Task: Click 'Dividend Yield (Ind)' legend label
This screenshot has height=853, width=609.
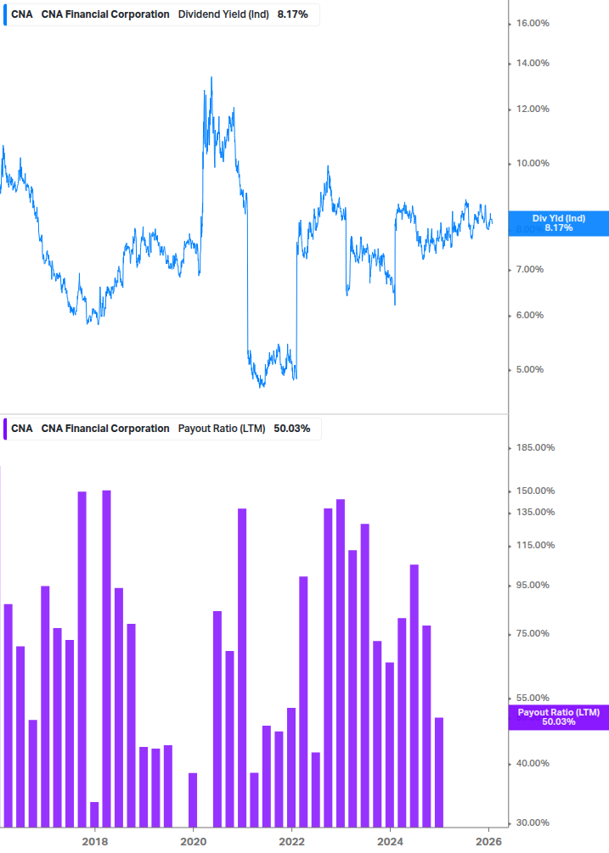Action: point(223,14)
